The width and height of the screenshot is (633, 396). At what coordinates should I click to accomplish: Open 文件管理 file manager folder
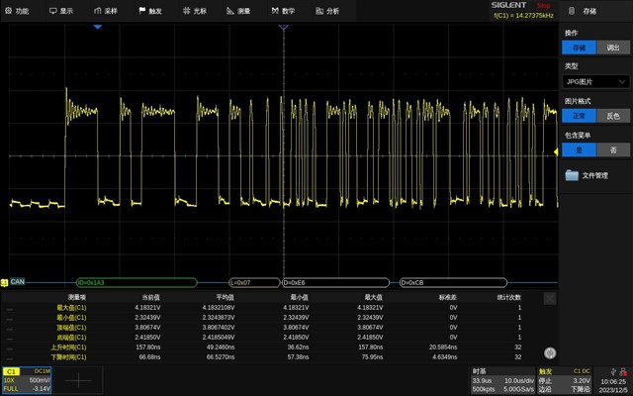[587, 175]
